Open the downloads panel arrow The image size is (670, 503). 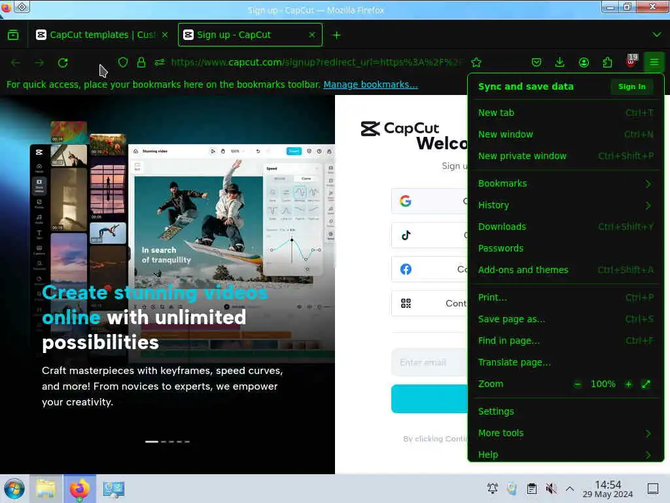pos(560,62)
